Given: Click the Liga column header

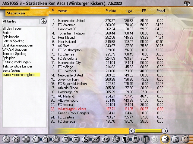Looking at the screenshot, I should [129, 11].
